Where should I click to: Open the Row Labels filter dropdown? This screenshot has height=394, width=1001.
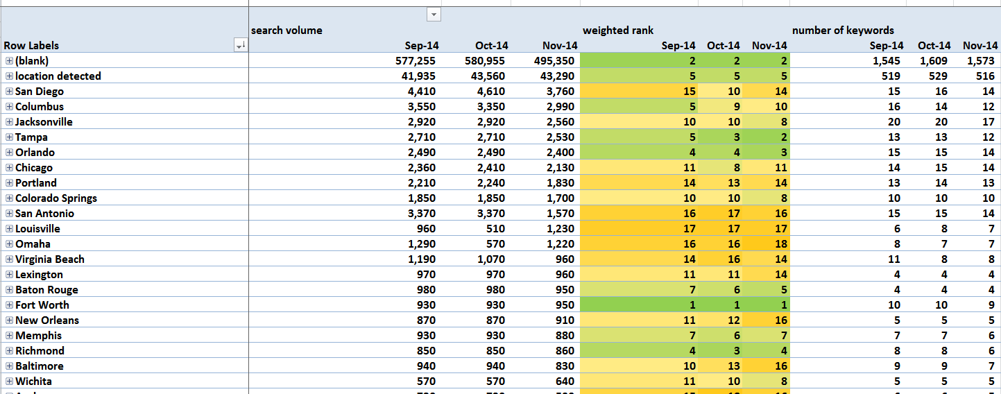click(241, 46)
